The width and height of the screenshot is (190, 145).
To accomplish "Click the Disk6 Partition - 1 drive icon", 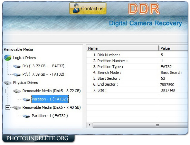I will click(x=26, y=116).
